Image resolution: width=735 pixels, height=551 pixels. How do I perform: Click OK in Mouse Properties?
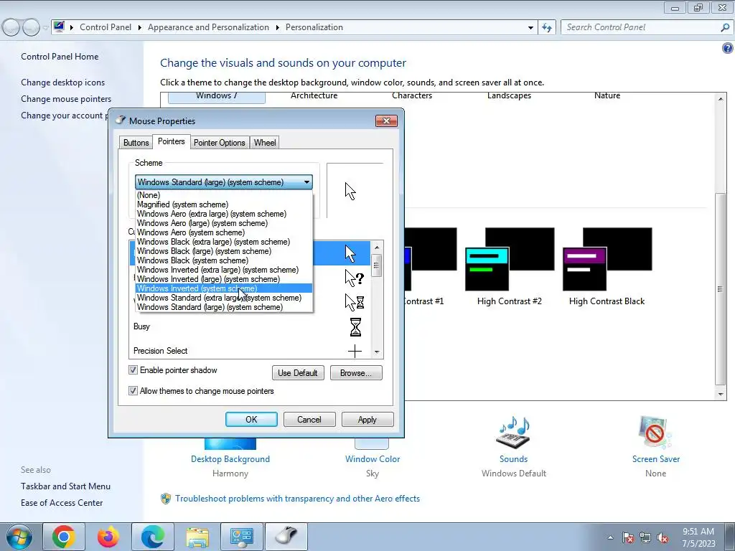coord(251,419)
